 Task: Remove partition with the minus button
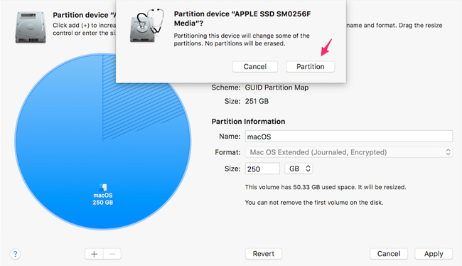(x=112, y=254)
